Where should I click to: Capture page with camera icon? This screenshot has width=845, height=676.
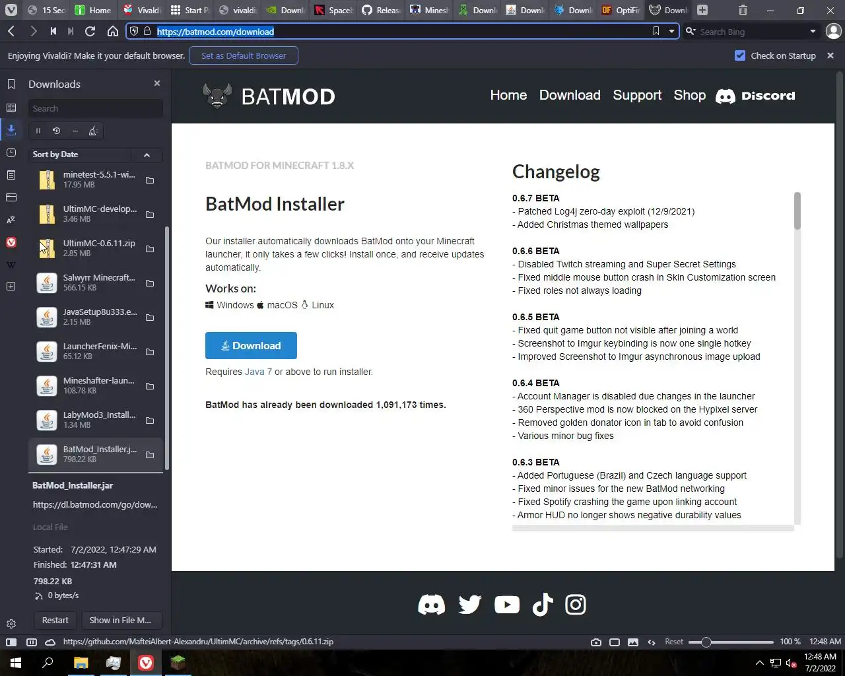596,642
